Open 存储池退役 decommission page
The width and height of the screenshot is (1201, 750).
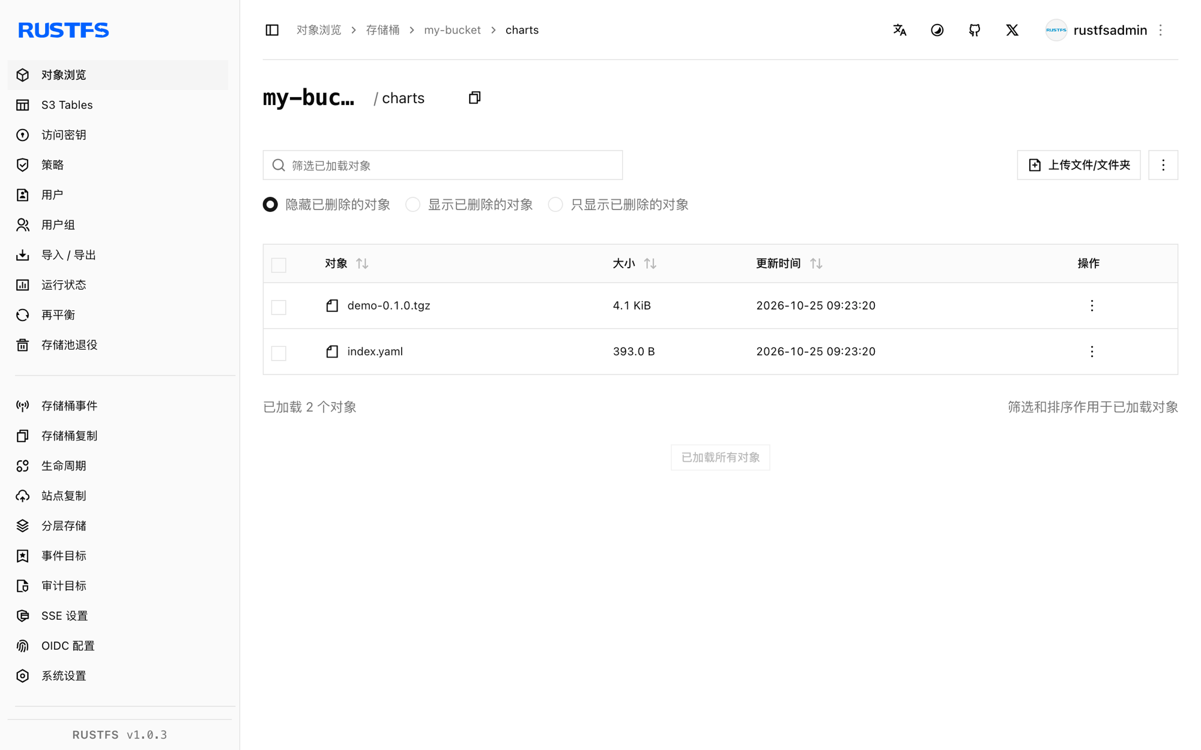pyautogui.click(x=118, y=345)
